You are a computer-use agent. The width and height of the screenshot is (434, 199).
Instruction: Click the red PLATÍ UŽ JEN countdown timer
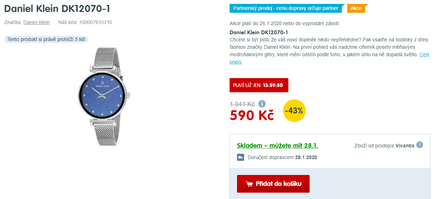259,85
